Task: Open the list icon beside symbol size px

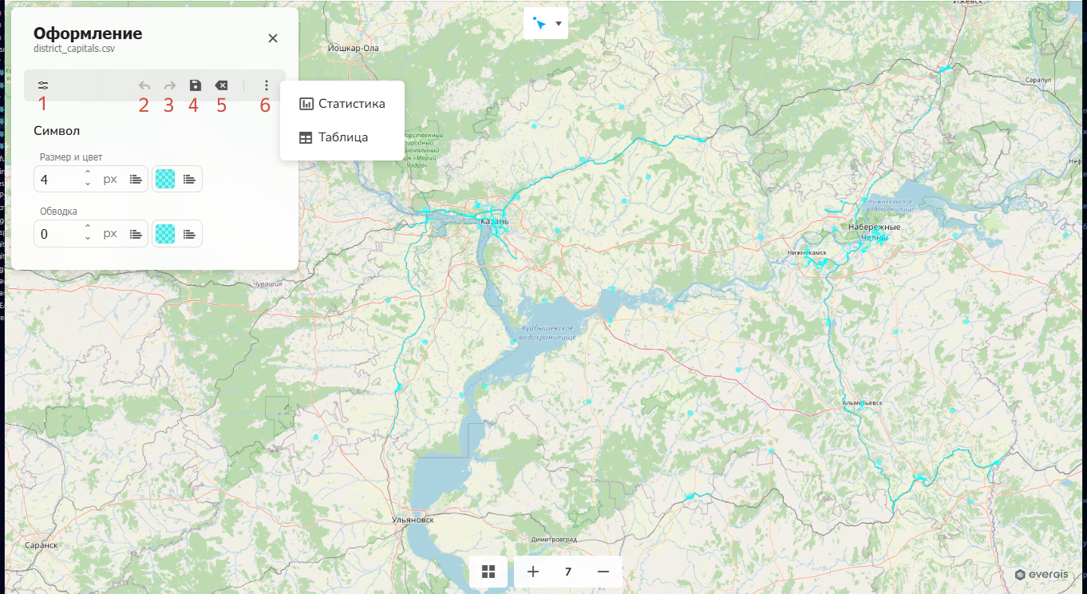Action: click(x=136, y=180)
